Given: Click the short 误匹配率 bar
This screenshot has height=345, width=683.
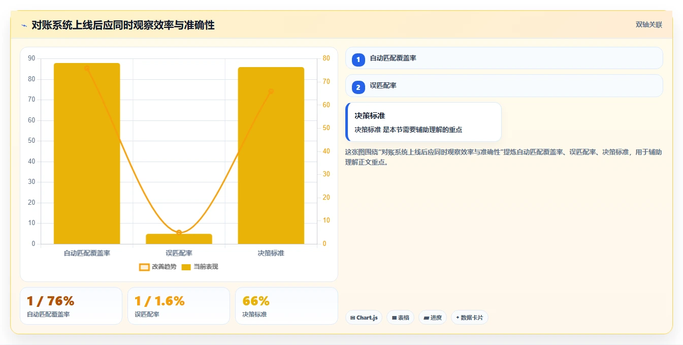Looking at the screenshot, I should (179, 239).
